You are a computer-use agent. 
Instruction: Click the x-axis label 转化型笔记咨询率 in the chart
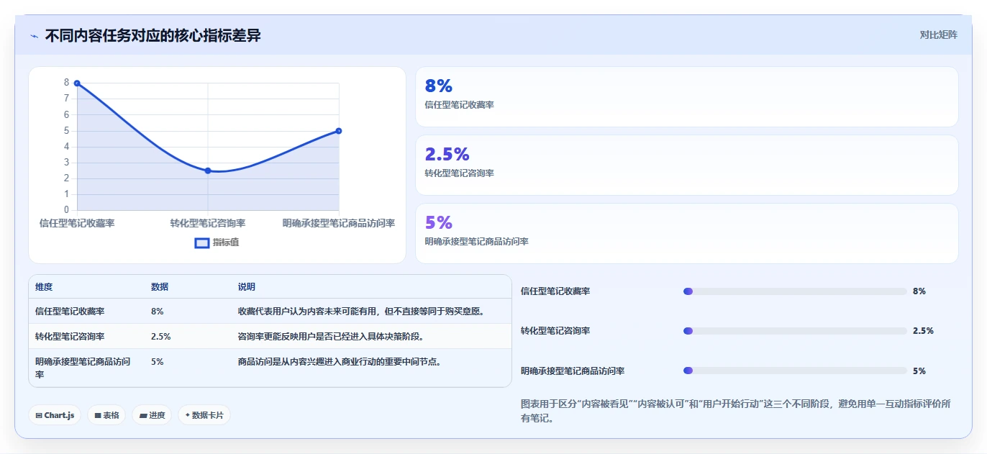(208, 224)
